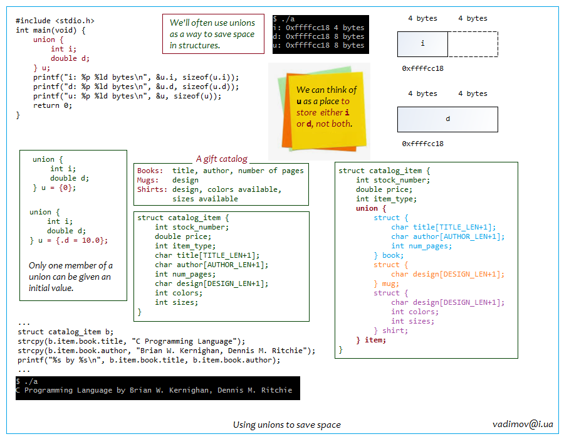Screen dimensions: 564x439
Task: Click the strcpy line for b.item.book.title
Action: tap(132, 341)
